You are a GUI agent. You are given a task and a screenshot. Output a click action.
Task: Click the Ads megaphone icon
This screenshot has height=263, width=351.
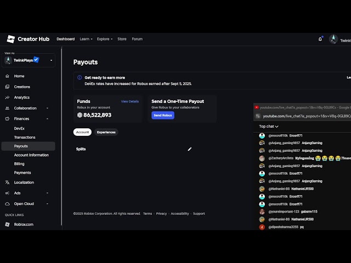coord(7,193)
